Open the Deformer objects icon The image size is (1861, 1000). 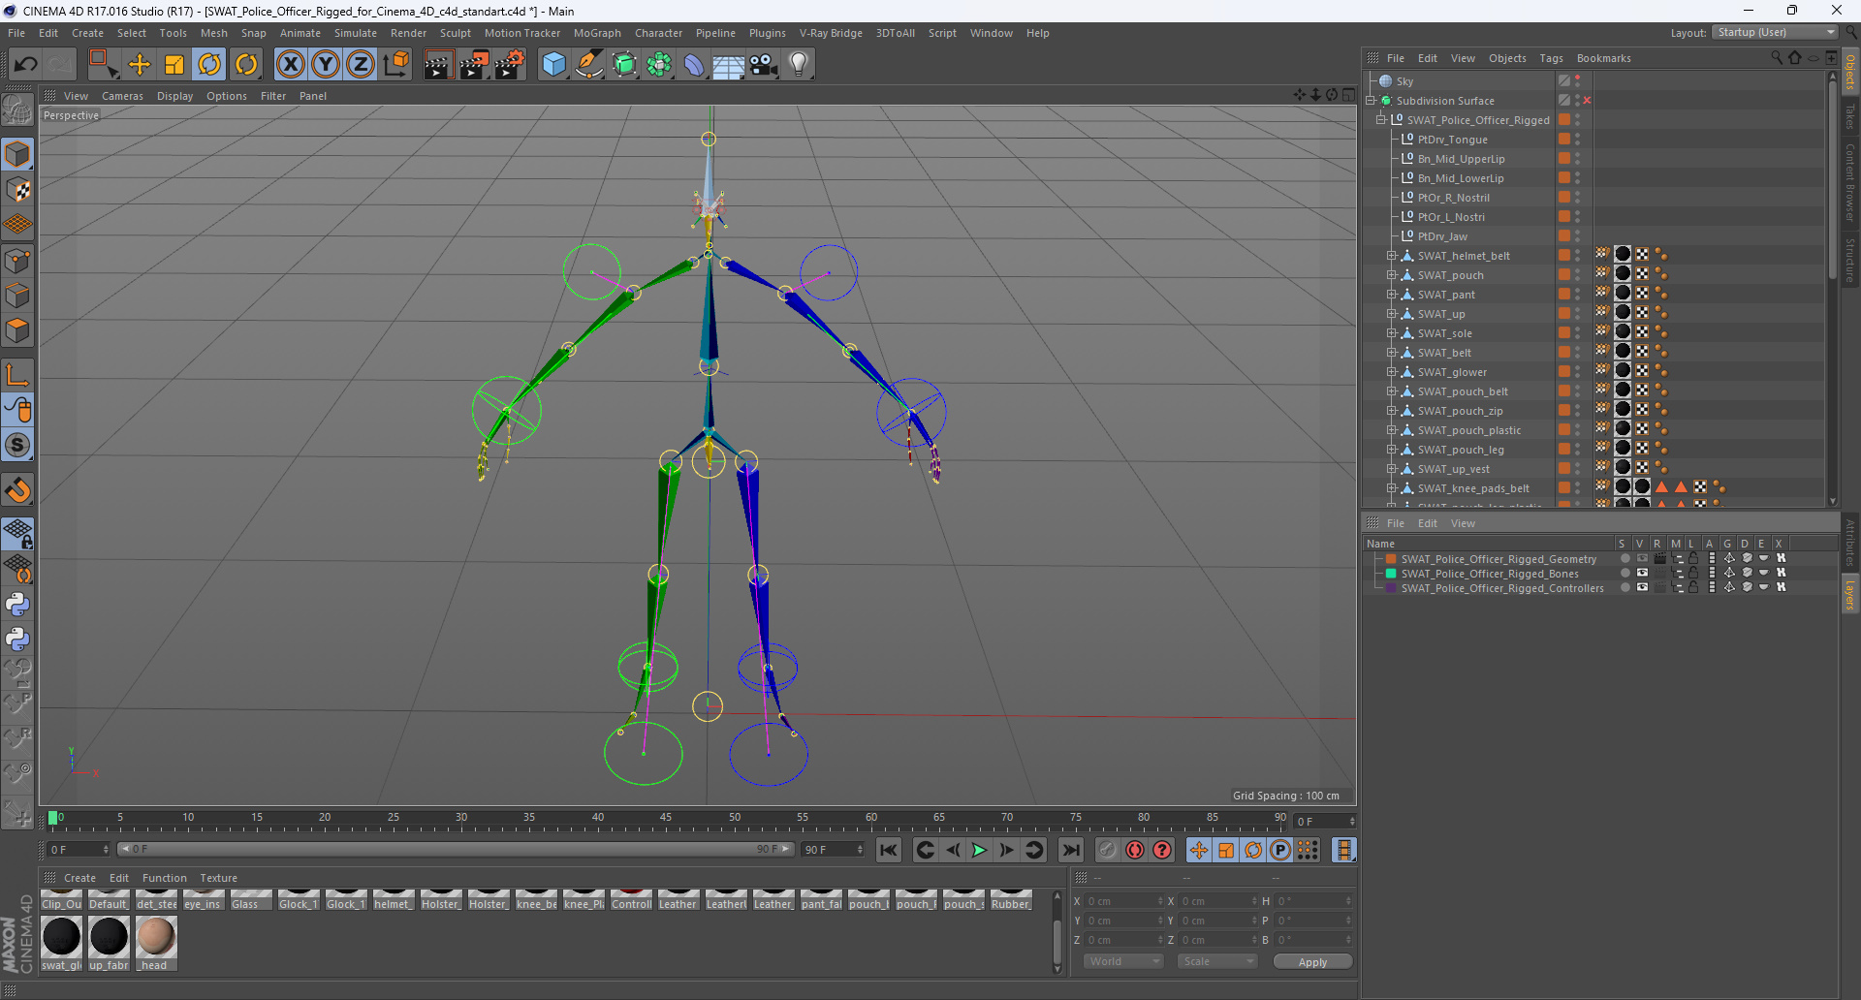pyautogui.click(x=694, y=65)
